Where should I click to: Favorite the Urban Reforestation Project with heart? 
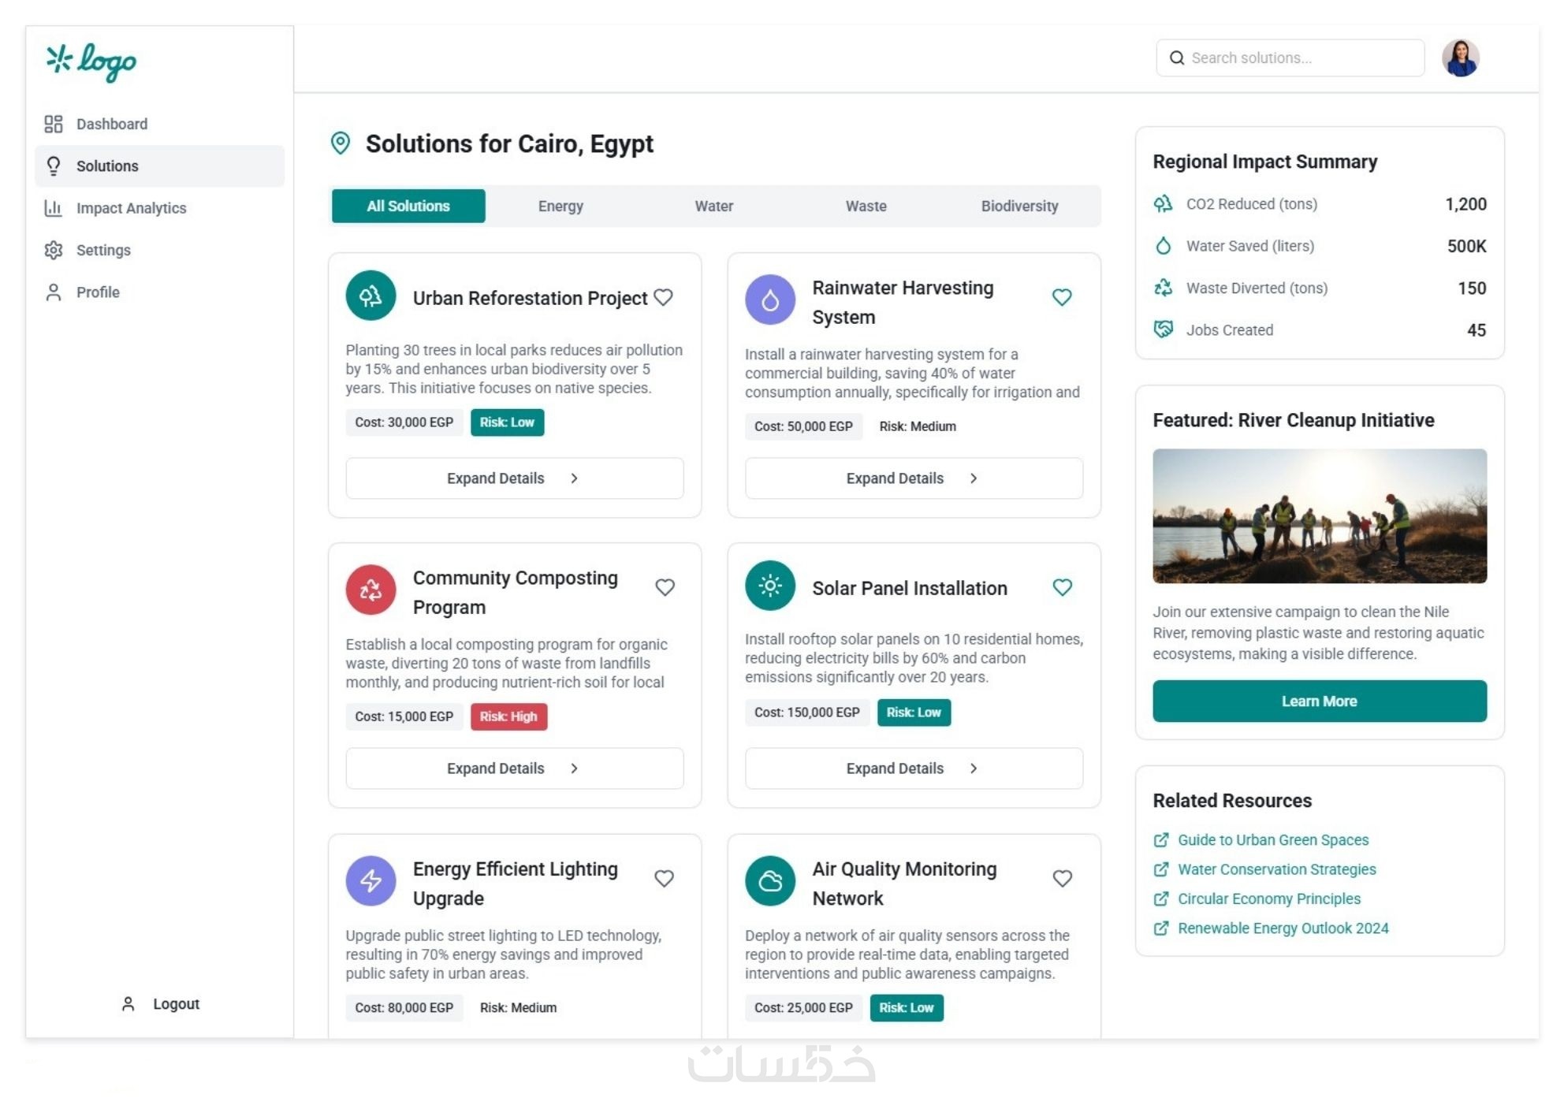[663, 297]
